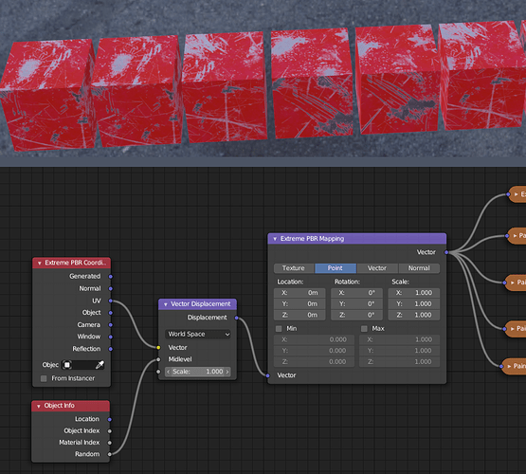Image resolution: width=526 pixels, height=474 pixels.
Task: Collapse the Extreme PBR Mapping node
Action: coord(275,239)
